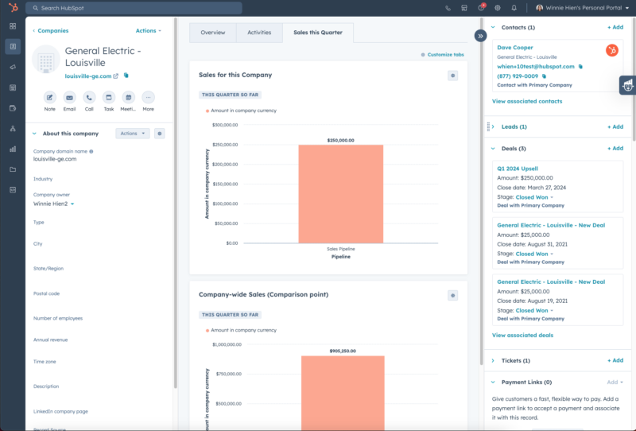Click View associated contacts link
Viewport: 636px width, 431px height.
pos(527,102)
